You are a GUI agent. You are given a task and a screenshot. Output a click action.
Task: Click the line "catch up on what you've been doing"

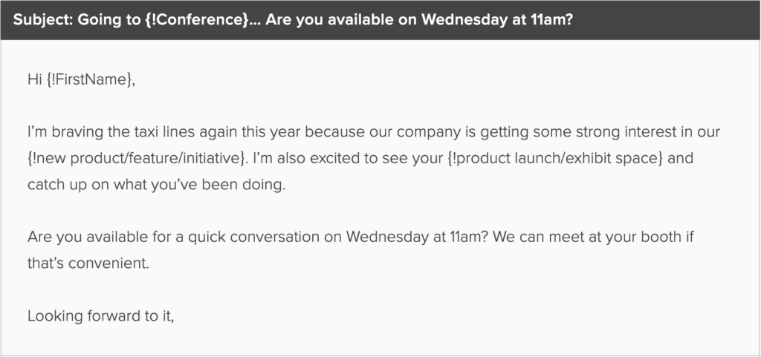(155, 185)
